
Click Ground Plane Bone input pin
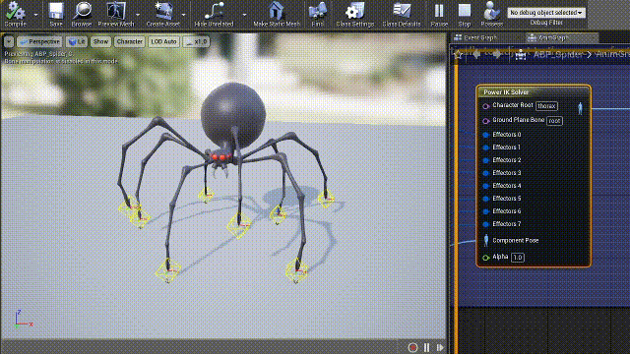click(485, 120)
